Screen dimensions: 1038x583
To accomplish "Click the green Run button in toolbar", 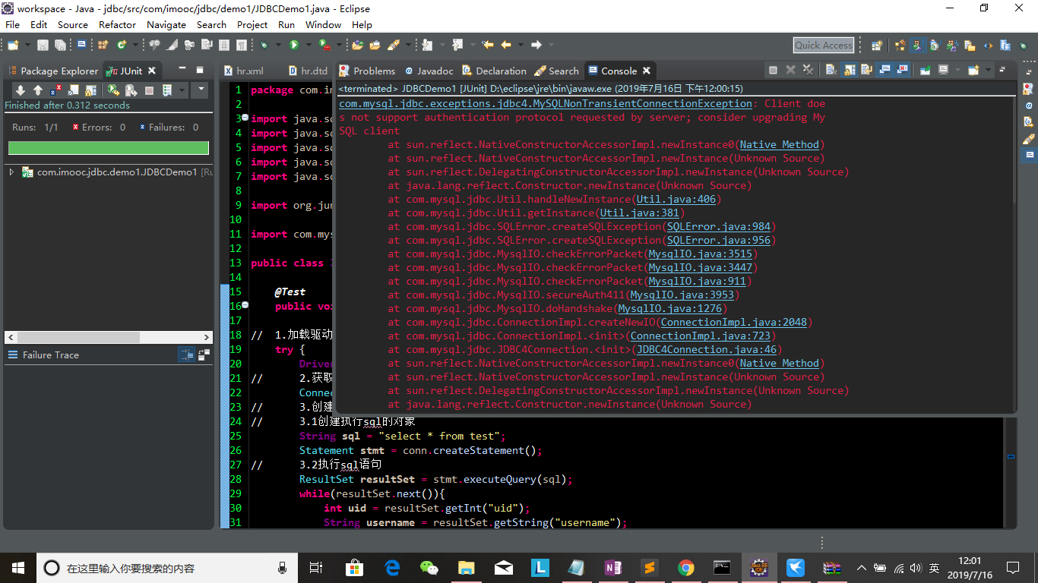I will pos(293,46).
